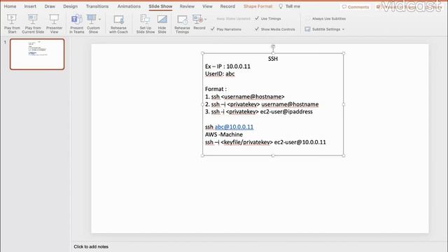Click the 'UserID: abc' line
The image size is (448, 252).
tap(220, 73)
